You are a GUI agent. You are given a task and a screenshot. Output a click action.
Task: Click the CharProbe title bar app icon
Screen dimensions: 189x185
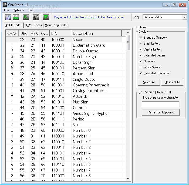(5, 5)
